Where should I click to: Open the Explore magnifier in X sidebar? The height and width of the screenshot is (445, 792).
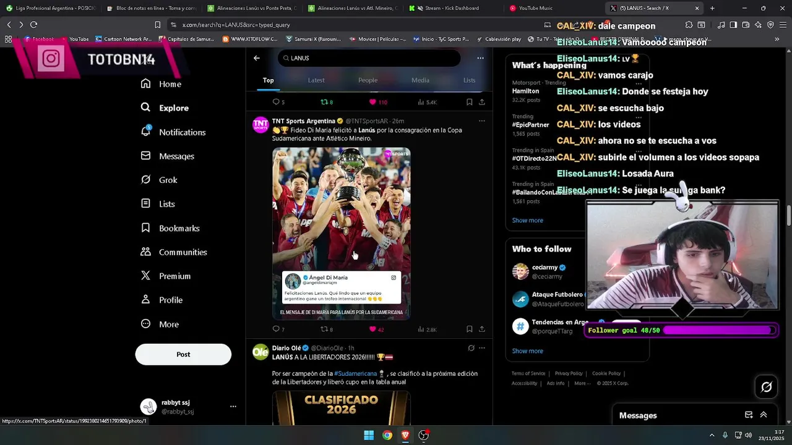[x=145, y=108]
